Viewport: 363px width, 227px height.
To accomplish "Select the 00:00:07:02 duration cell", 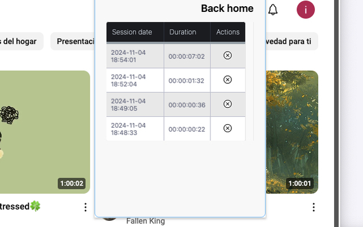I will 187,56.
